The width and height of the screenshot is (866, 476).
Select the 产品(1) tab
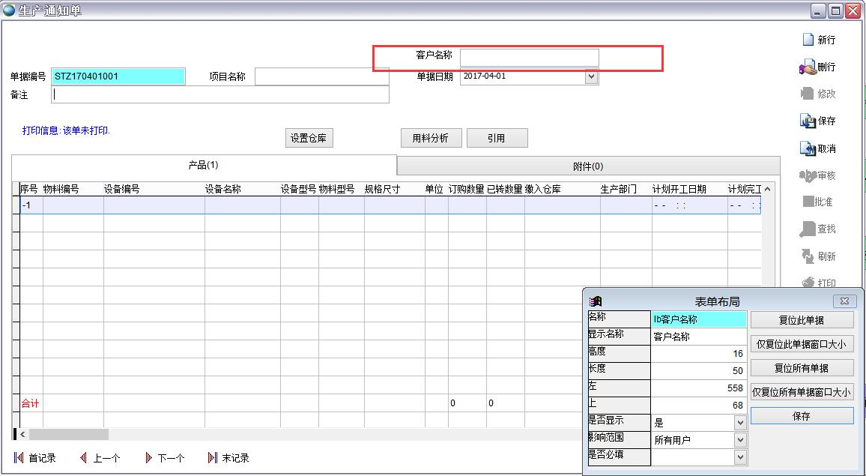203,165
